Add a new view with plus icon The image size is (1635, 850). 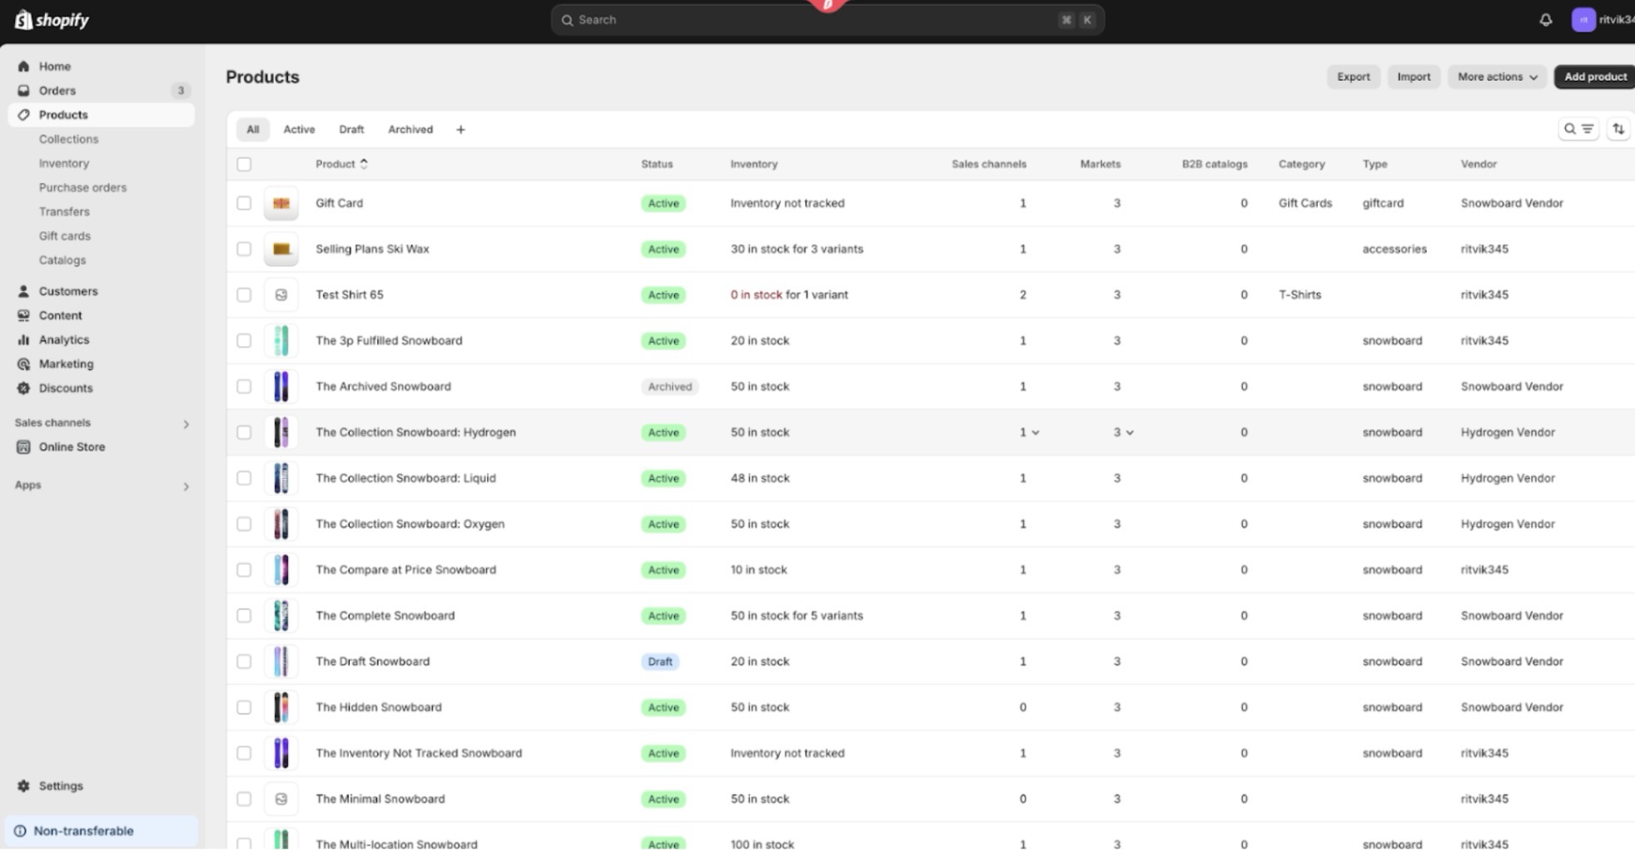pyautogui.click(x=460, y=130)
